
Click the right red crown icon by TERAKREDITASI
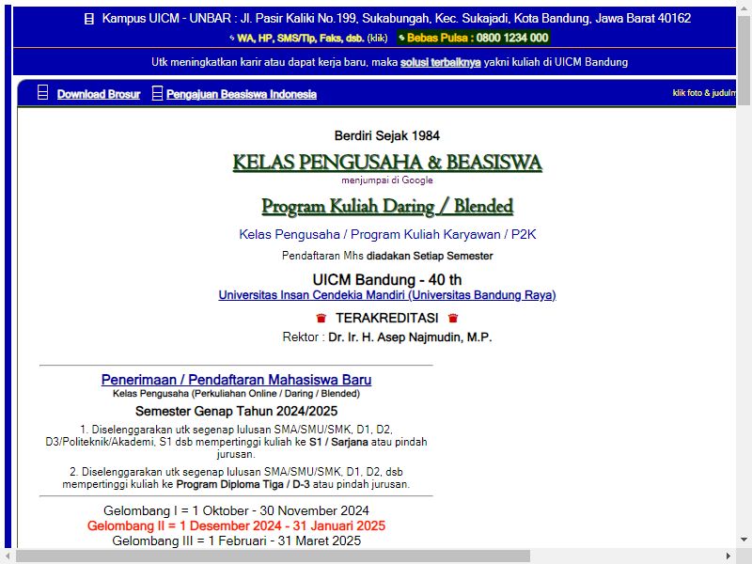[x=453, y=318]
